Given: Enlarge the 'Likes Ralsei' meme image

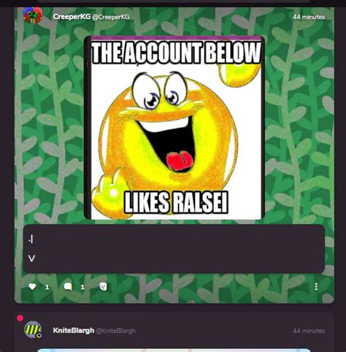Looking at the screenshot, I should pos(174,128).
